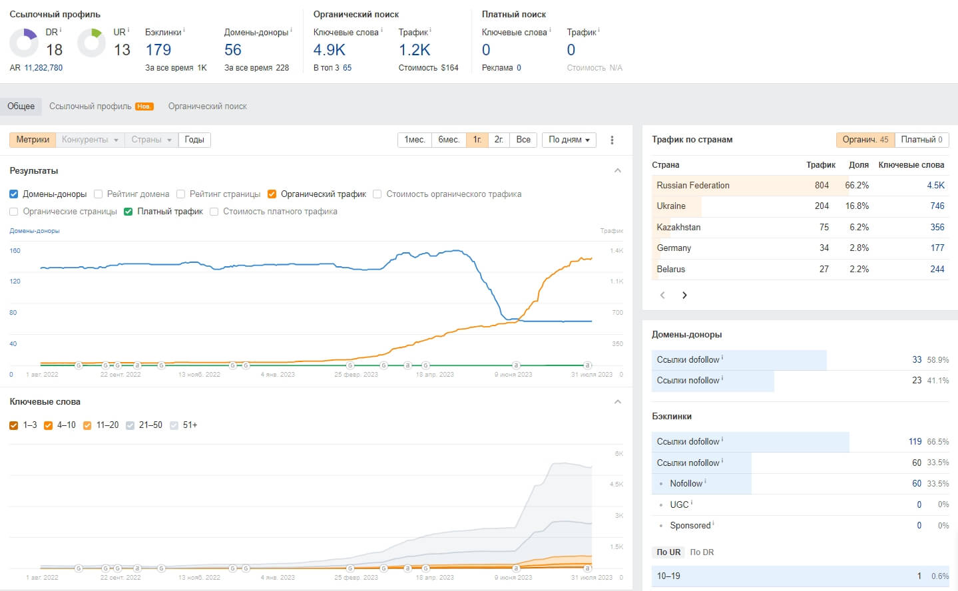Enable Рейтинг домена checkbox
Screen dimensions: 958x591
click(x=98, y=194)
